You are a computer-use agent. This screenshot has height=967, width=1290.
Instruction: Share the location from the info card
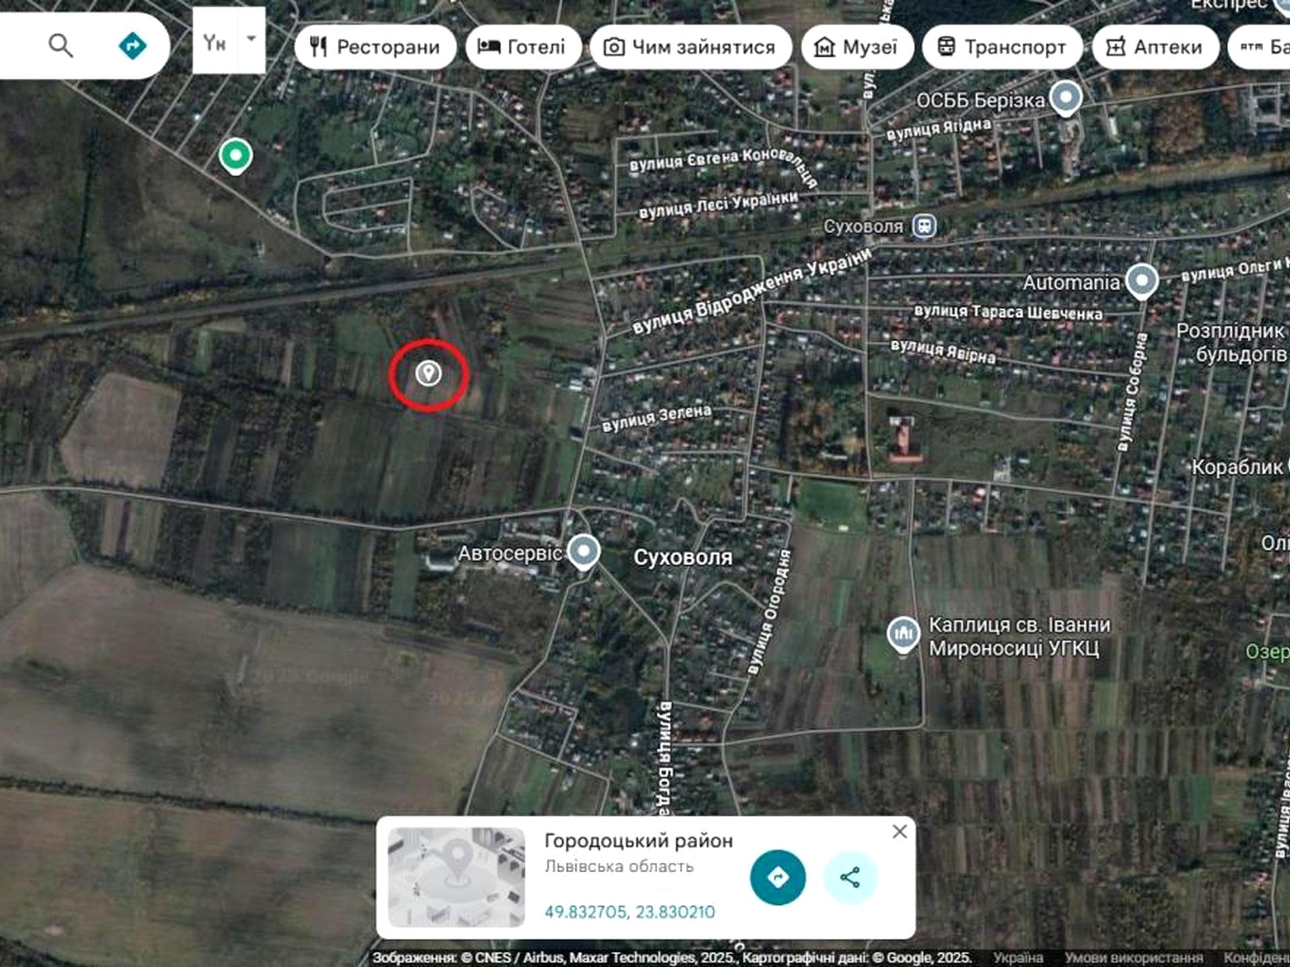click(850, 878)
